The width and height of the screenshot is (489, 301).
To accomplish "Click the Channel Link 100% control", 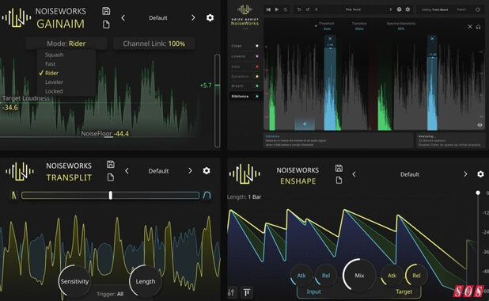I will (x=154, y=44).
